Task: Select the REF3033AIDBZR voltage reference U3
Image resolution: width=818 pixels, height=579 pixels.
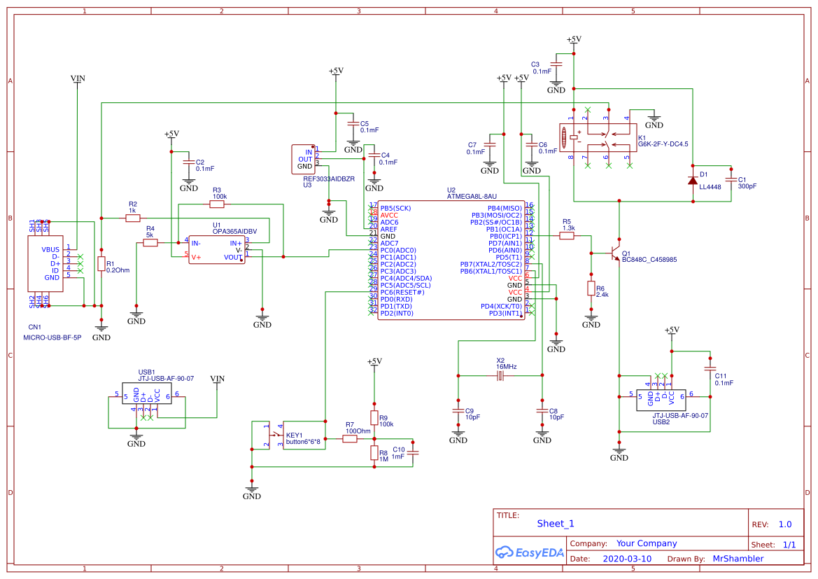Action: (304, 159)
